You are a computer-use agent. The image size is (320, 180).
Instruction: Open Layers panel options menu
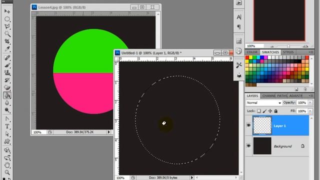point(311,95)
